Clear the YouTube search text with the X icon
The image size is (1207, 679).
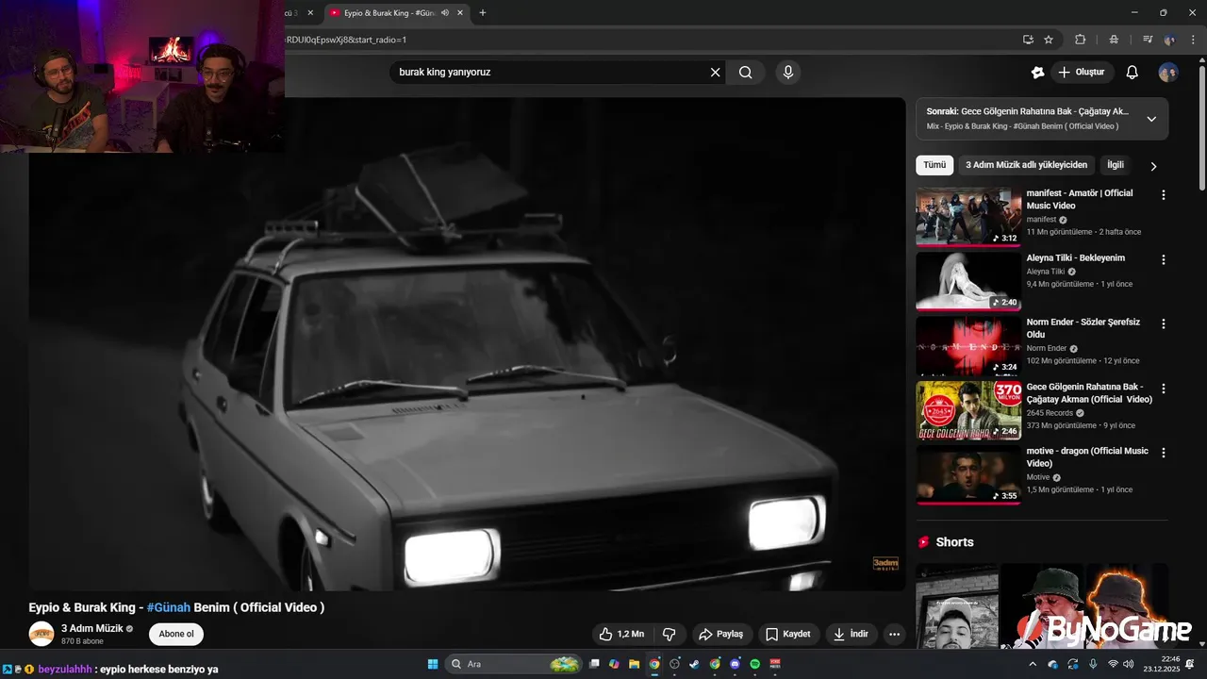(x=715, y=73)
